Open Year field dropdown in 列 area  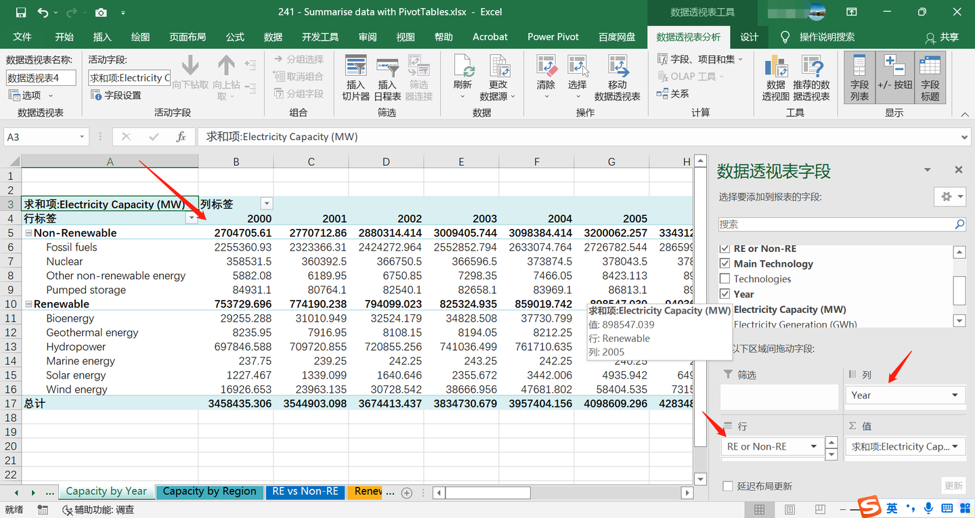click(955, 395)
